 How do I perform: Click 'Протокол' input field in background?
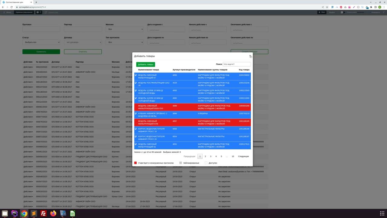[41, 29]
